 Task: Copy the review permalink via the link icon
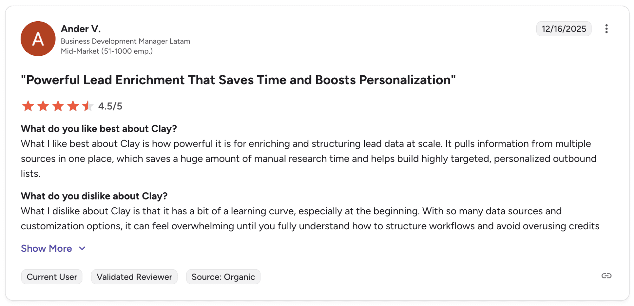606,276
